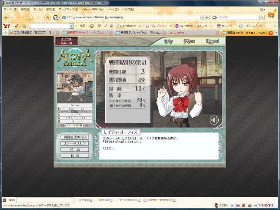Click the red record icon in the status bar
Image resolution: width=280 pixels, height=210 pixels.
click(x=238, y=205)
